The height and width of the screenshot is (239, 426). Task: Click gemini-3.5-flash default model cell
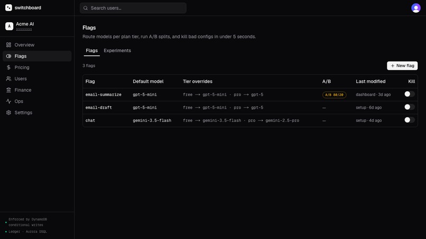pyautogui.click(x=152, y=120)
